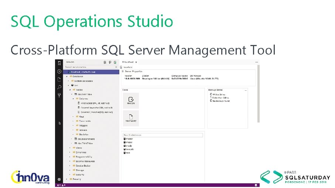Open Backup Status widget ellipsis menu
The width and height of the screenshot is (335, 188).
(x=246, y=90)
